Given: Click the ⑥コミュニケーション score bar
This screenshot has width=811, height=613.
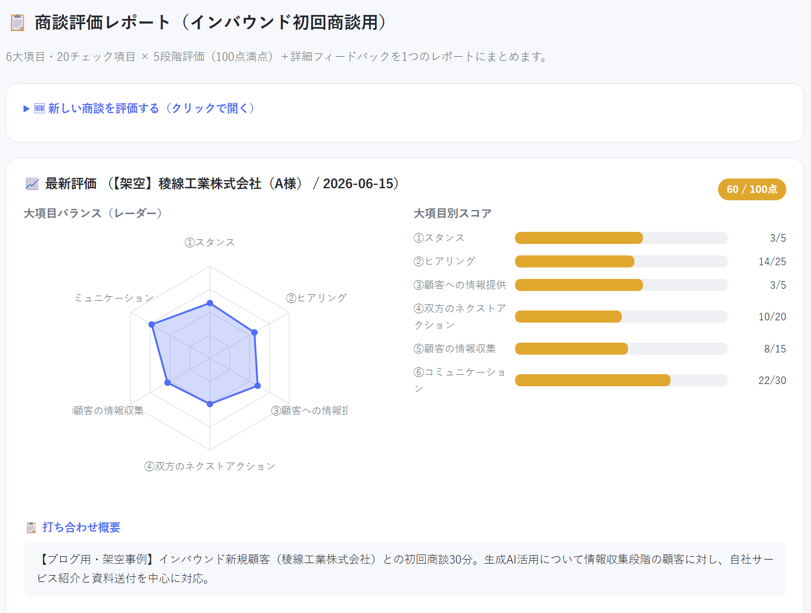Looking at the screenshot, I should (x=621, y=381).
